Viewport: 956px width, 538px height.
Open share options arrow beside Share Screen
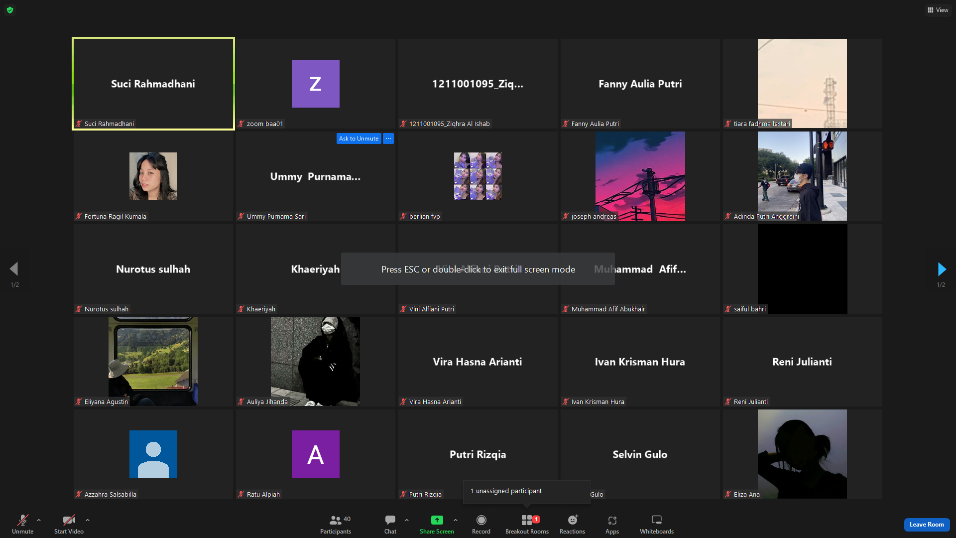[x=456, y=520]
